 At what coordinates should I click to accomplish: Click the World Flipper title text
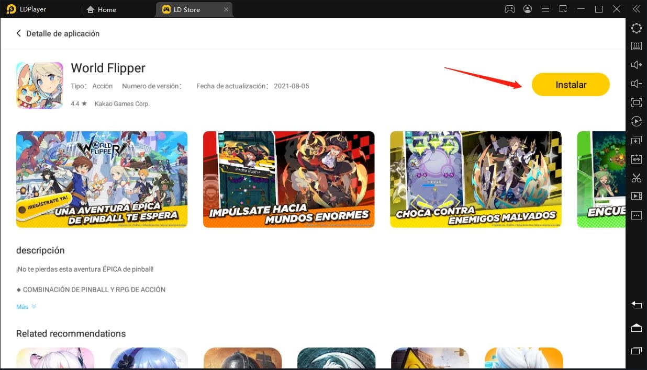[x=108, y=68]
